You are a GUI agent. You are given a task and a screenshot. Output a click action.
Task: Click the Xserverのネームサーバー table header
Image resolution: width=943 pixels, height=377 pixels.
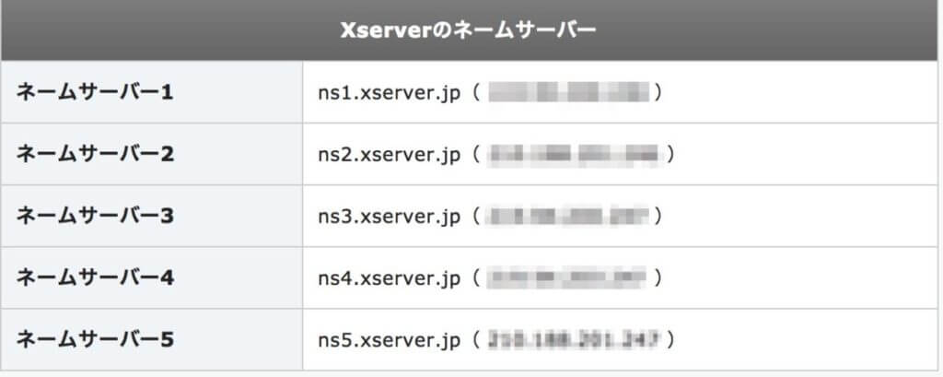click(x=468, y=30)
